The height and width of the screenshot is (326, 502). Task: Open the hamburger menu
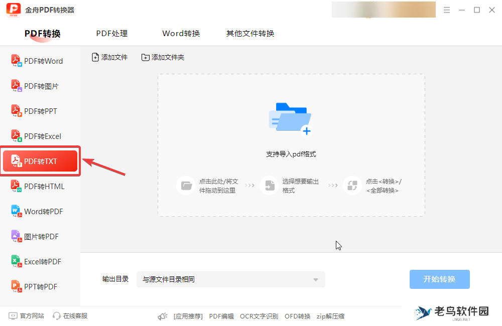click(446, 10)
